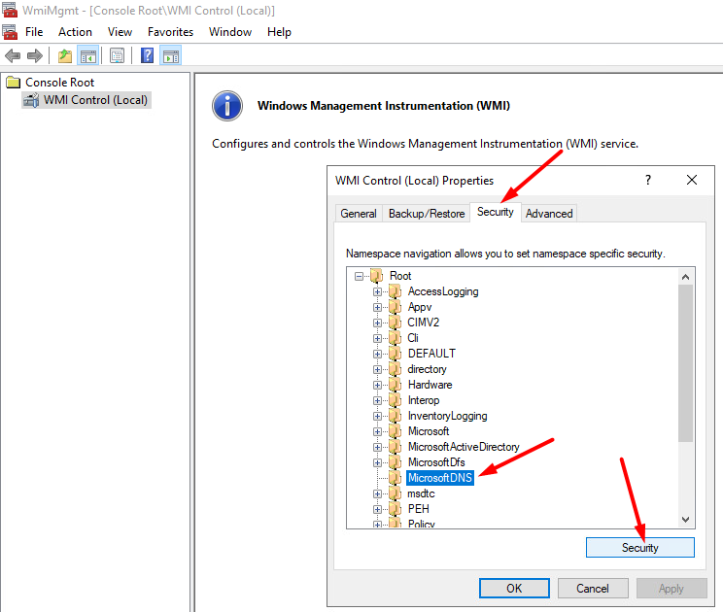This screenshot has width=723, height=612.
Task: Expand the Microsoft namespace
Action: [377, 431]
